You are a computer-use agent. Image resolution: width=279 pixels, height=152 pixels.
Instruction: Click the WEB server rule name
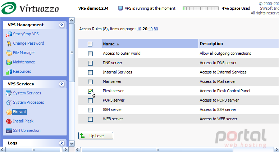113,119
